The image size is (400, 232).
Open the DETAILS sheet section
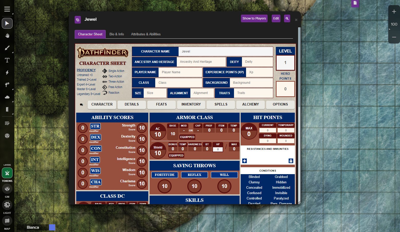[132, 104]
